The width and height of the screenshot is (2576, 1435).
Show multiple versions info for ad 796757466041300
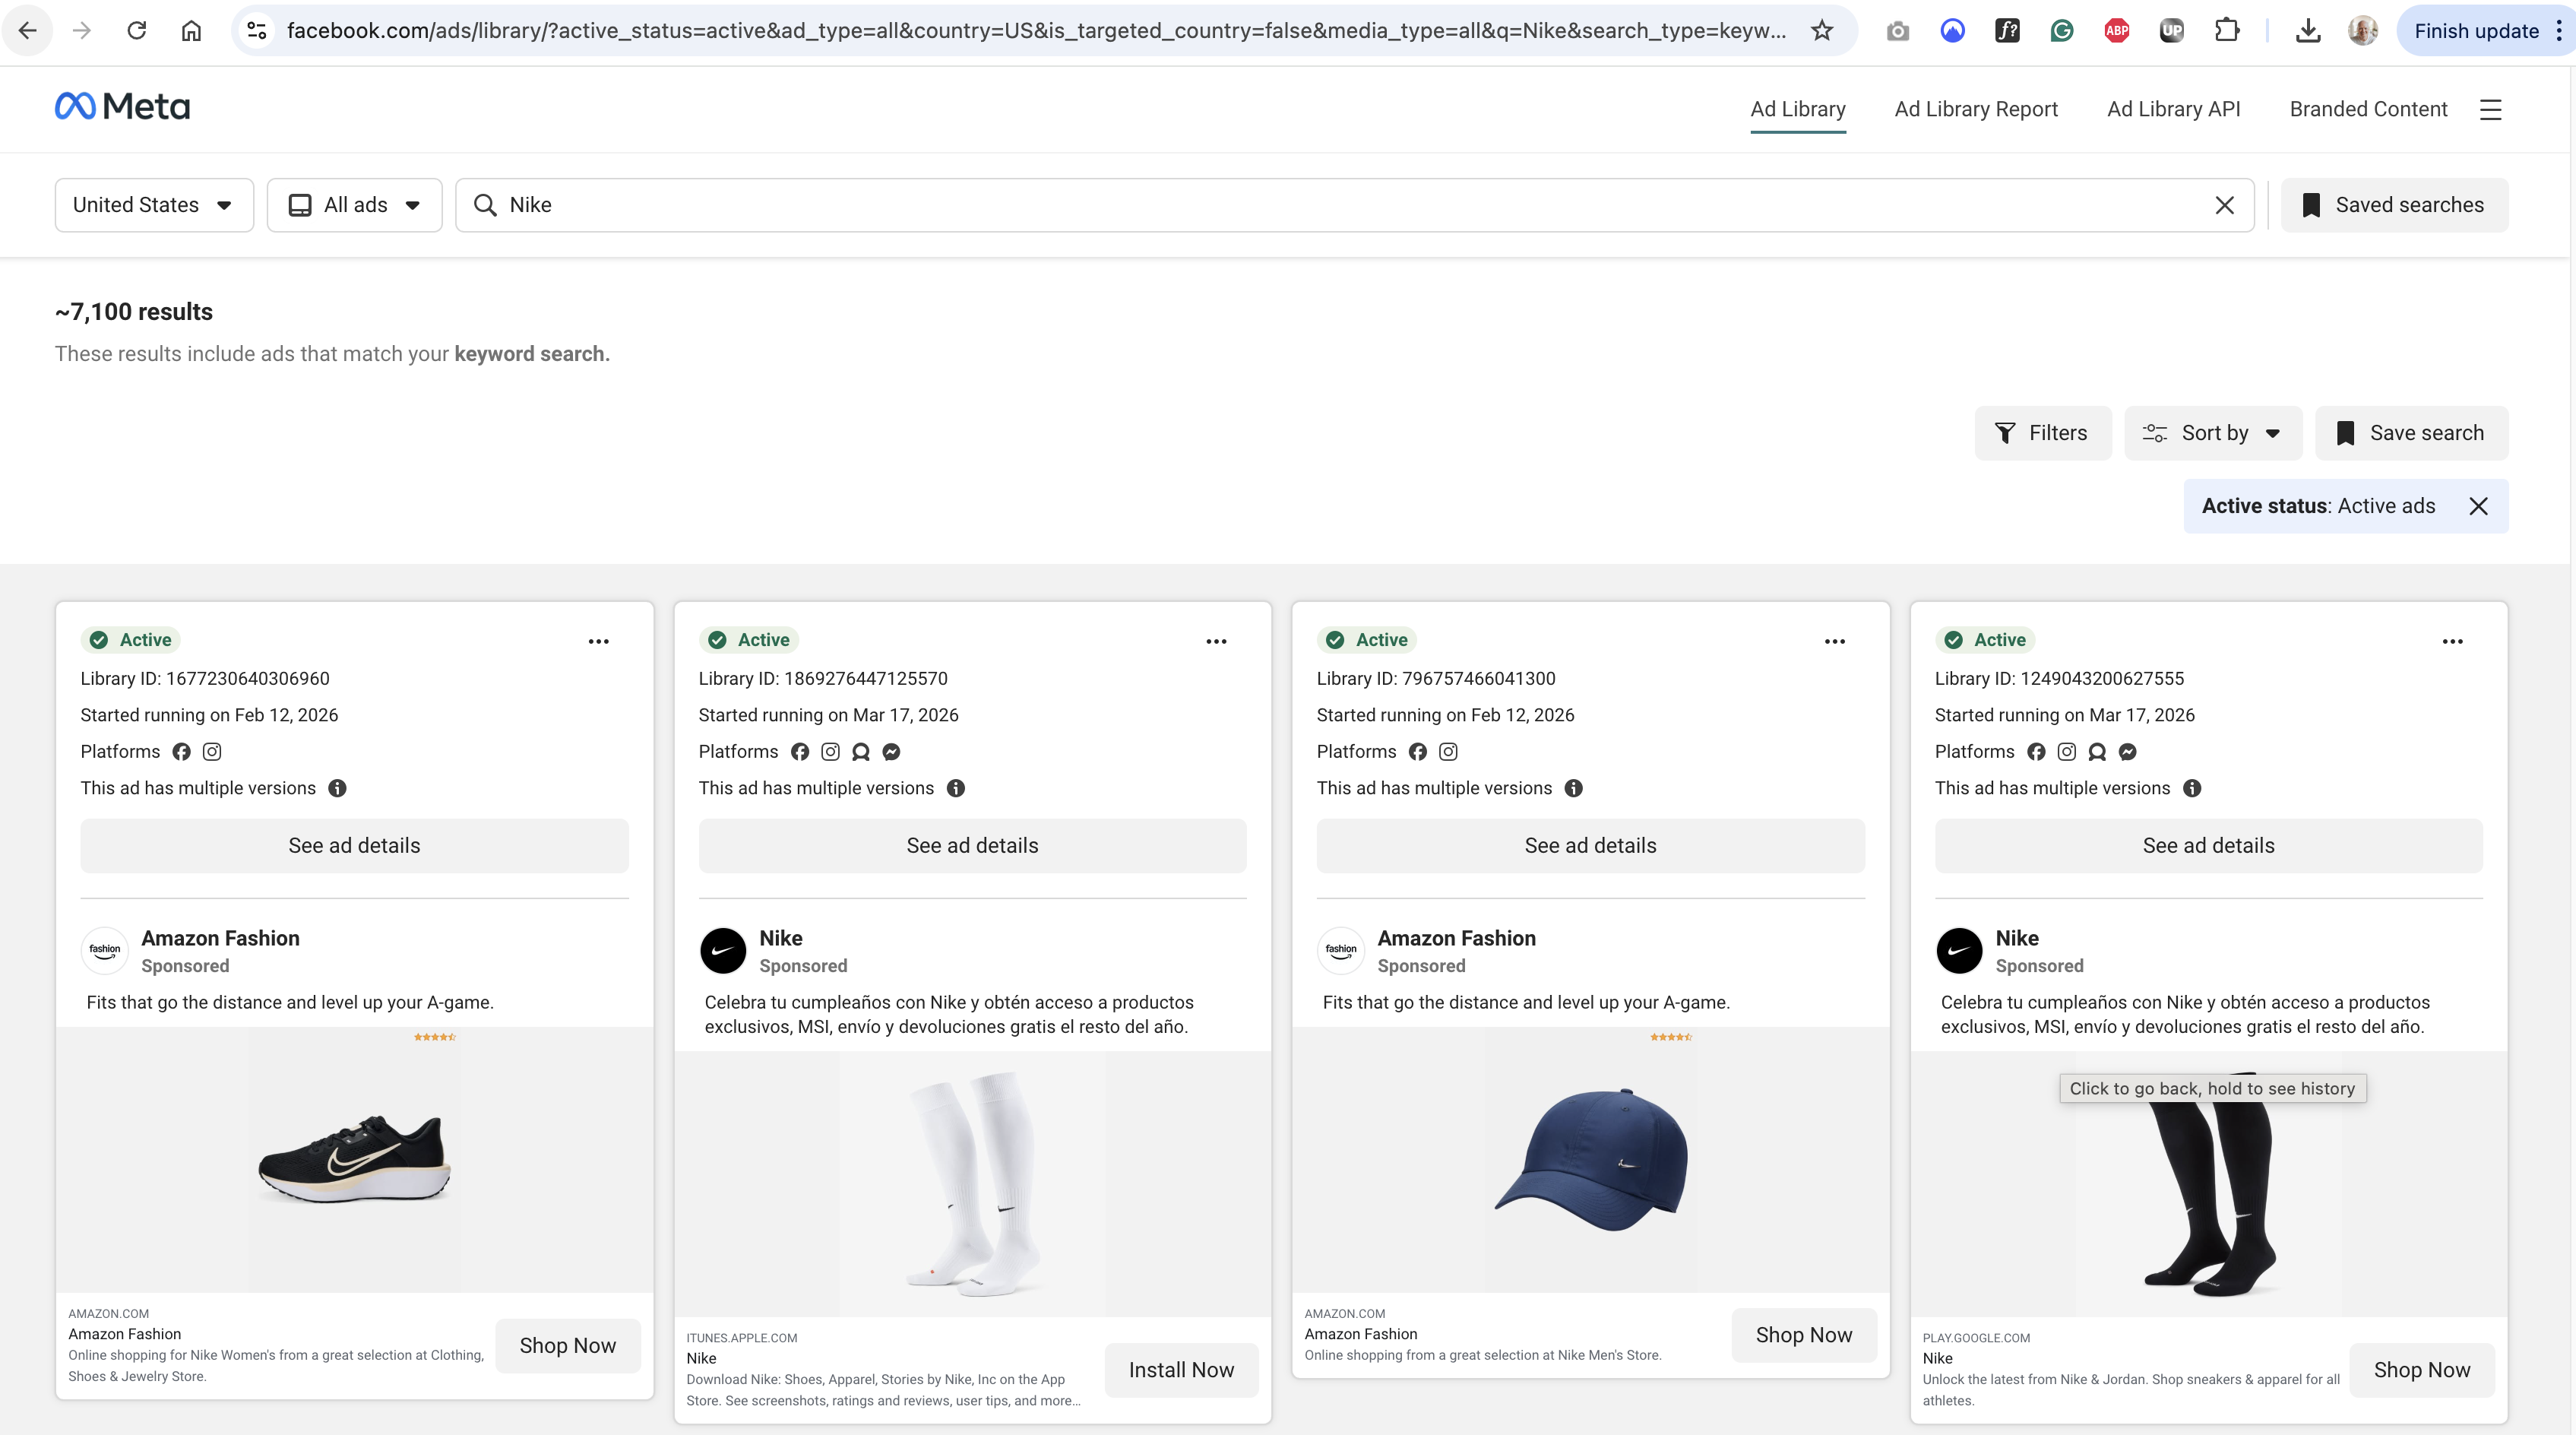(1574, 788)
